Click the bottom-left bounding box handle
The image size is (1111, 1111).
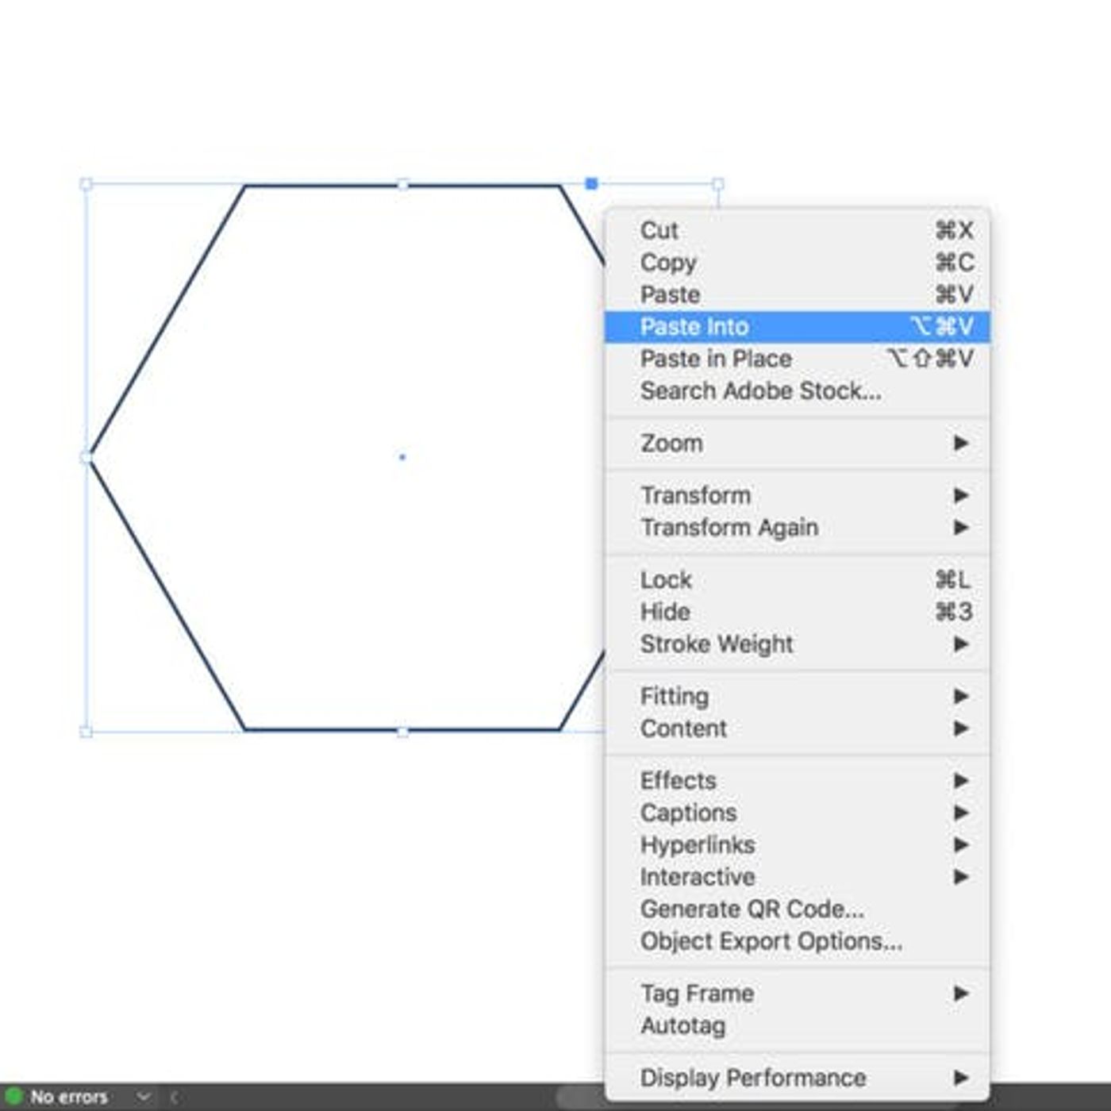click(86, 732)
